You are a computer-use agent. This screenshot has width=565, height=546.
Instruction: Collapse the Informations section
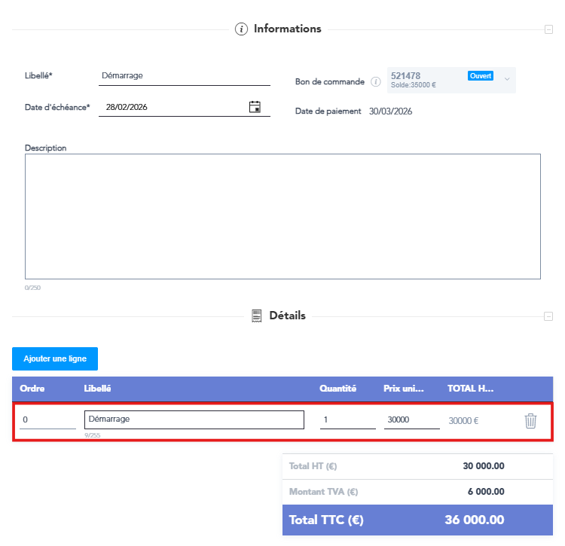point(548,29)
